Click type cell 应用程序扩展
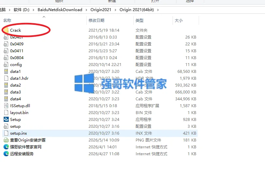The height and width of the screenshot is (183, 265). [147, 106]
